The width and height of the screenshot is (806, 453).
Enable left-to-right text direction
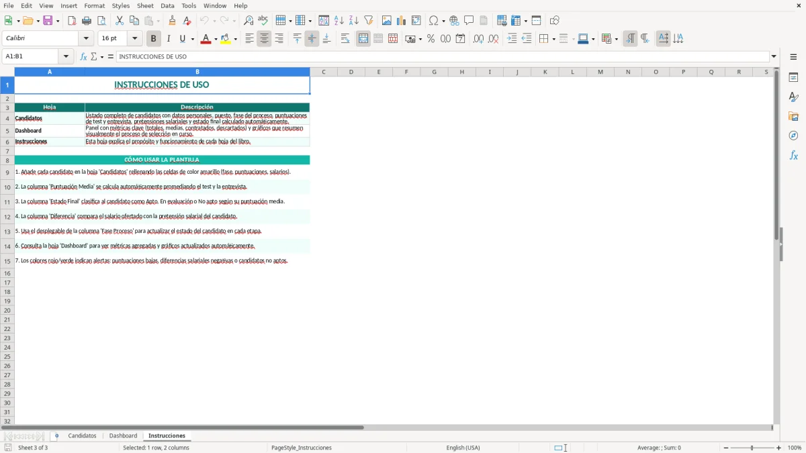[x=630, y=39]
